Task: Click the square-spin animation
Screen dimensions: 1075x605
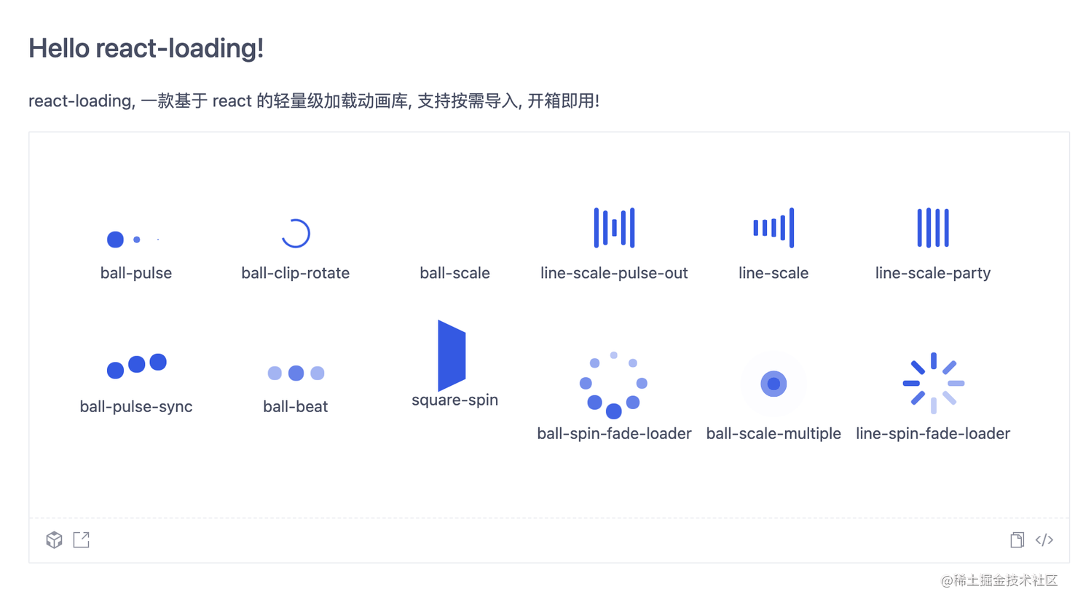Action: point(453,355)
